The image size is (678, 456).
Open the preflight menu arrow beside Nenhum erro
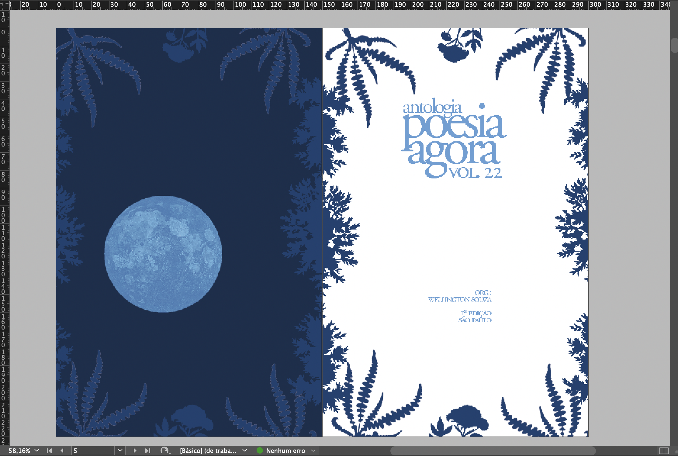point(313,450)
